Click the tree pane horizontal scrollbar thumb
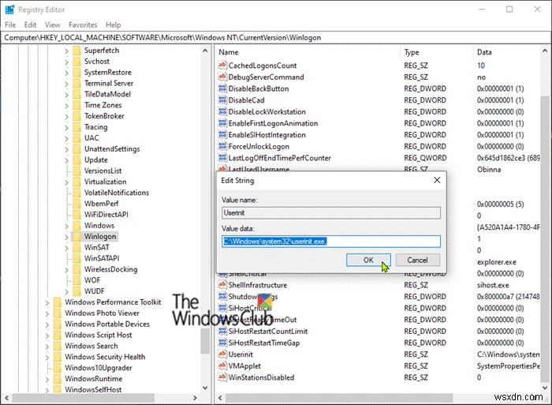The height and width of the screenshot is (405, 552). coord(84,398)
